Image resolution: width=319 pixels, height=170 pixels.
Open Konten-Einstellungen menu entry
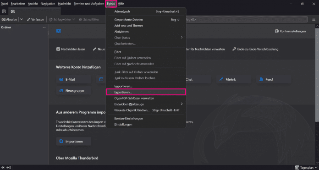(146, 118)
